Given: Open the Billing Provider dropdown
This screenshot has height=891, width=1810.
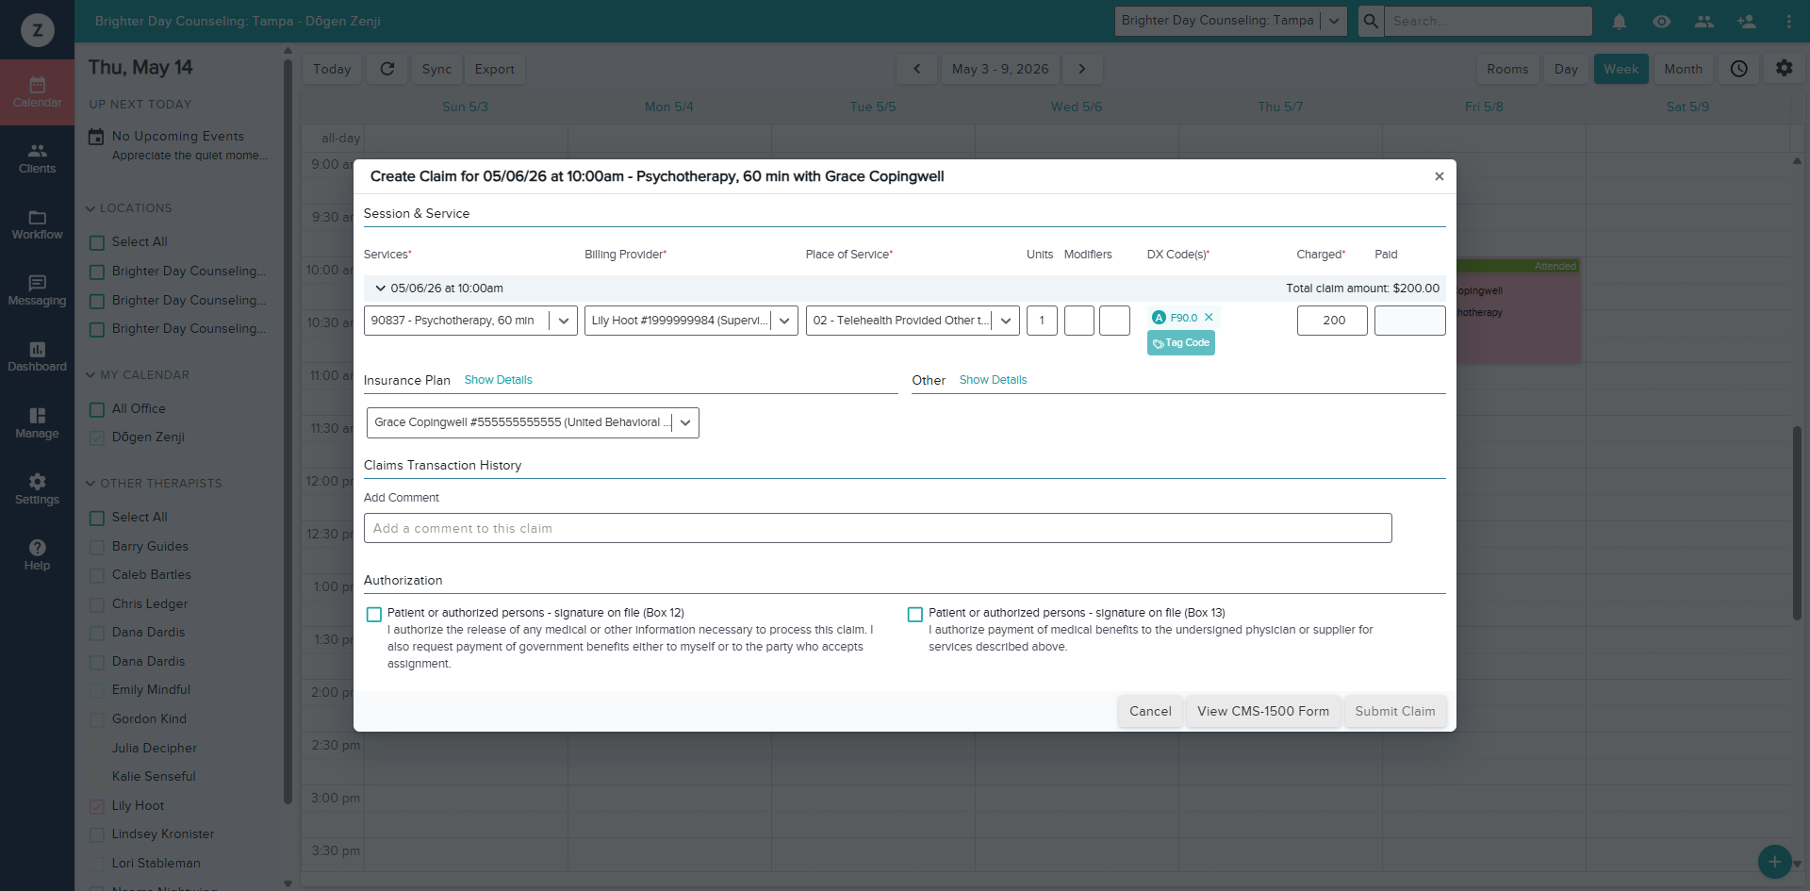Looking at the screenshot, I should 691,321.
